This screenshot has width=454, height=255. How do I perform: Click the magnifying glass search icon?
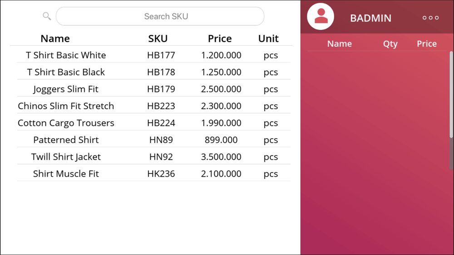point(47,16)
